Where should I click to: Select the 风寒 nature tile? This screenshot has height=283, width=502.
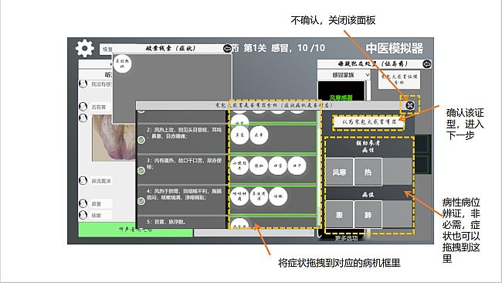[x=339, y=172]
